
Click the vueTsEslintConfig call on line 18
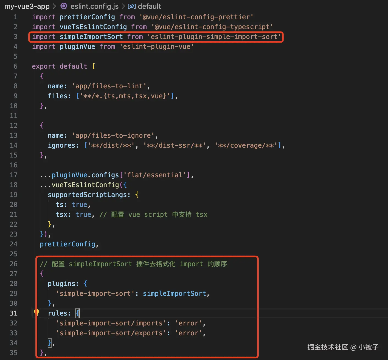pos(85,185)
